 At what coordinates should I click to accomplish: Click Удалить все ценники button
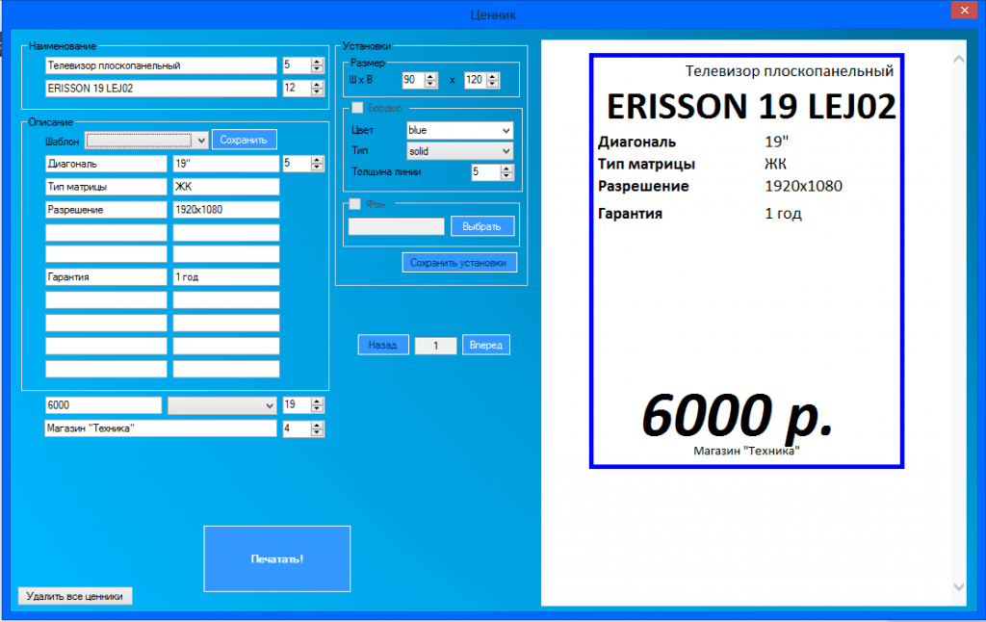pos(75,596)
